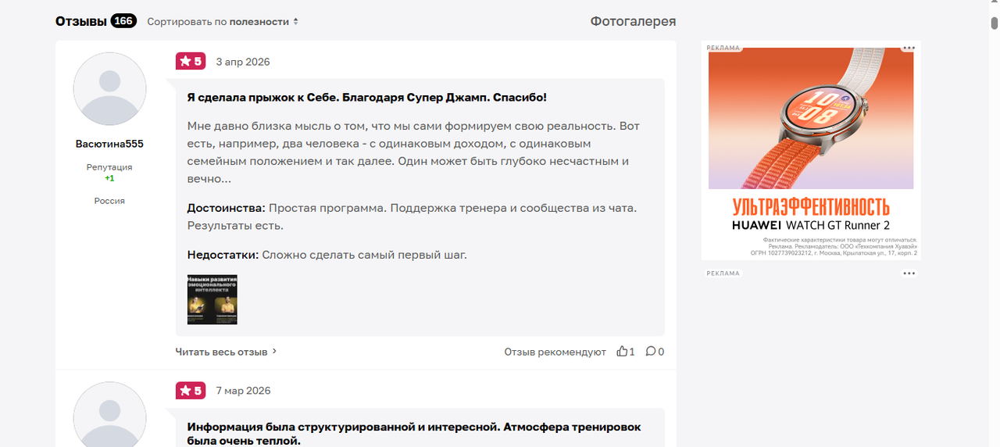Image resolution: width=1000 pixels, height=447 pixels.
Task: Click the 'РЕКЛАМА' label above Huawei ad
Action: [723, 48]
